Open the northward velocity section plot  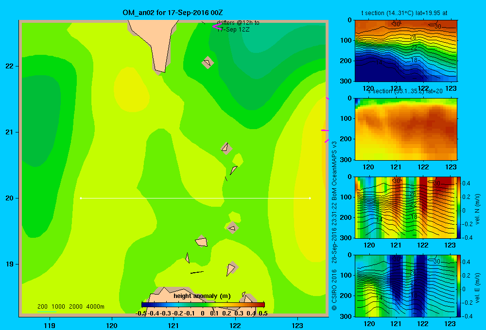406,207
